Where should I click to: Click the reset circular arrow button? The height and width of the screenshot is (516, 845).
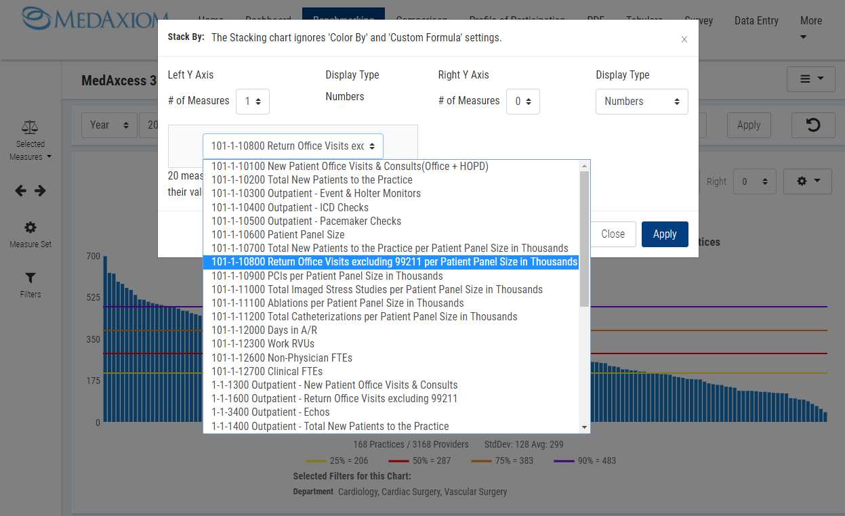tap(812, 125)
